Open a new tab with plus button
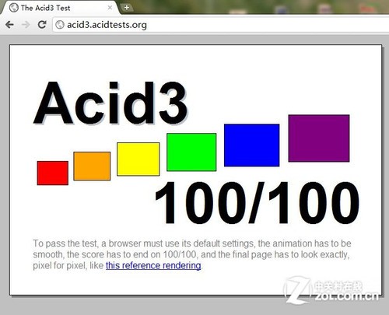389x315 pixels. [x=127, y=8]
